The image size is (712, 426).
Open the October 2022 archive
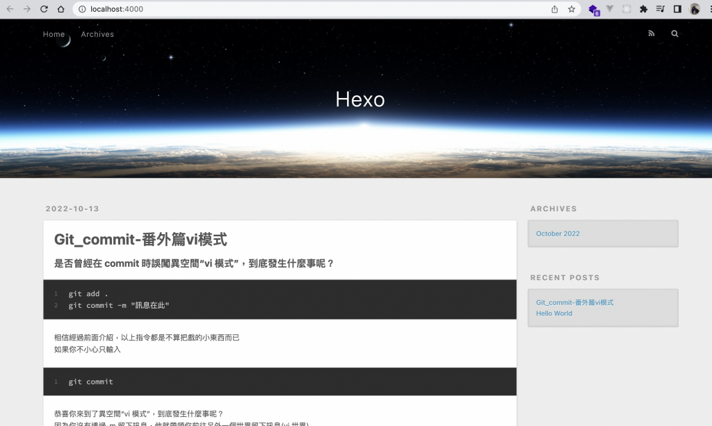coord(558,234)
